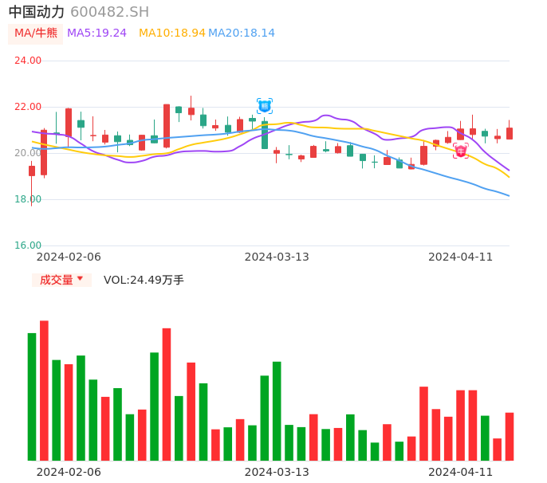547x483 pixels.
Task: Expand the 成交量 indicator dropdown
Action: (61, 280)
